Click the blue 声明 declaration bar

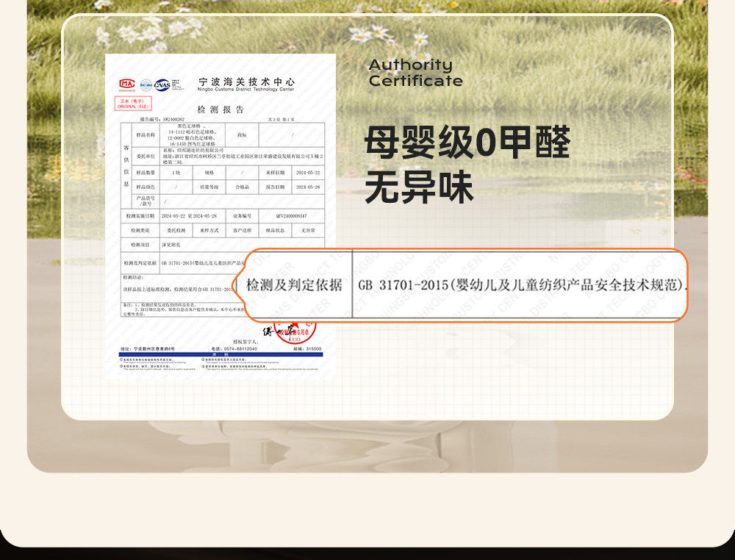(x=220, y=355)
